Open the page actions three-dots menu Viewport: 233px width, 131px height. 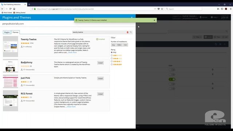pyautogui.click(x=155, y=9)
